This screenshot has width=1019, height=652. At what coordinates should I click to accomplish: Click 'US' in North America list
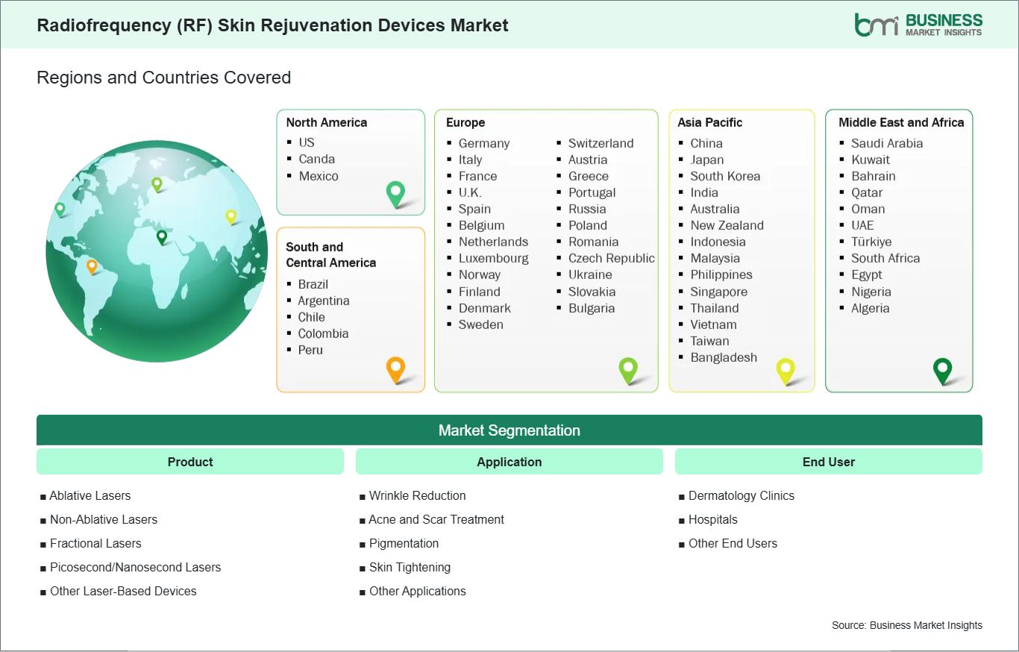pos(307,142)
